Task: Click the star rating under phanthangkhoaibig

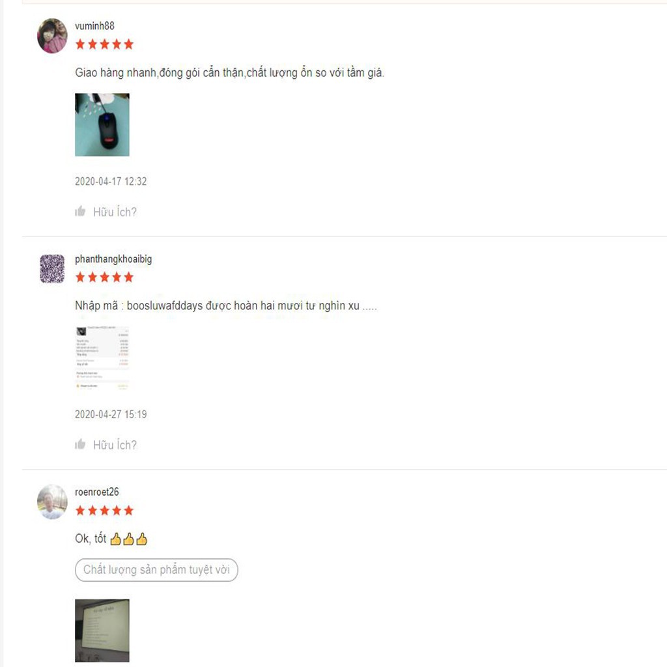Action: (x=104, y=277)
